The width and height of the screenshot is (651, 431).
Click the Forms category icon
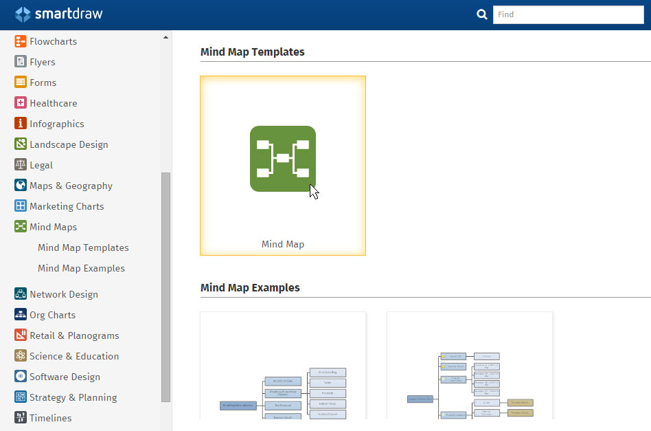pyautogui.click(x=21, y=82)
